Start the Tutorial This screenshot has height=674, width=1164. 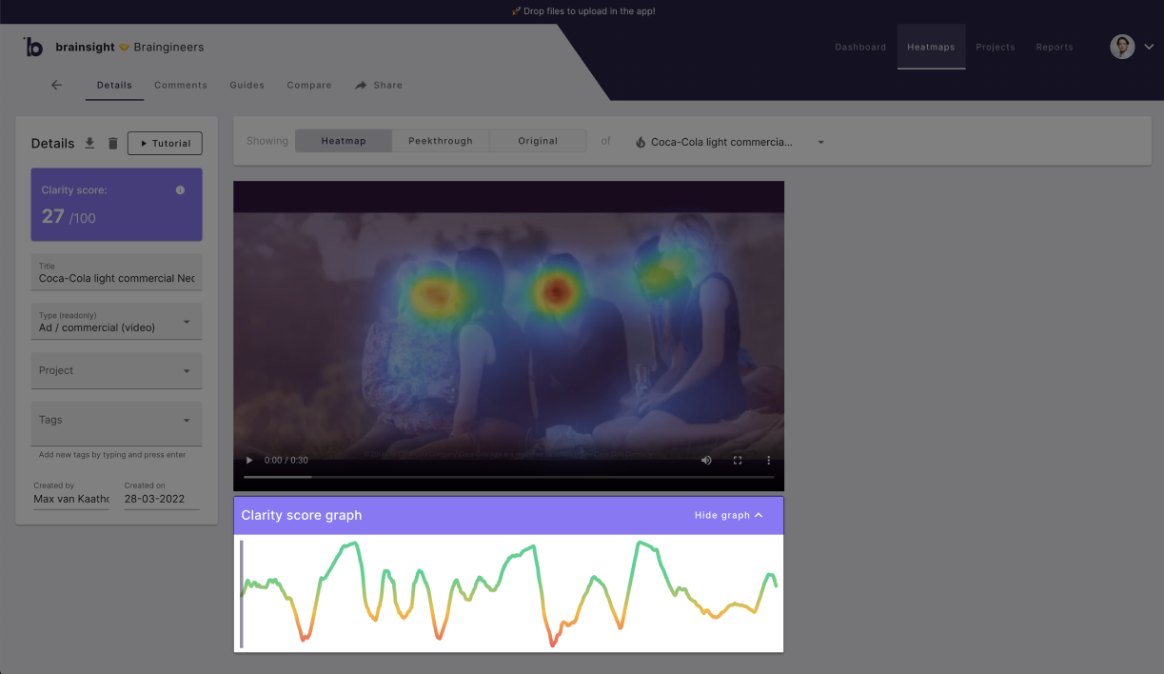[165, 143]
